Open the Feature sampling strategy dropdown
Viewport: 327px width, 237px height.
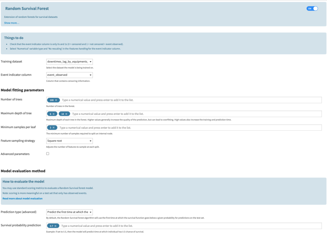click(x=69, y=141)
